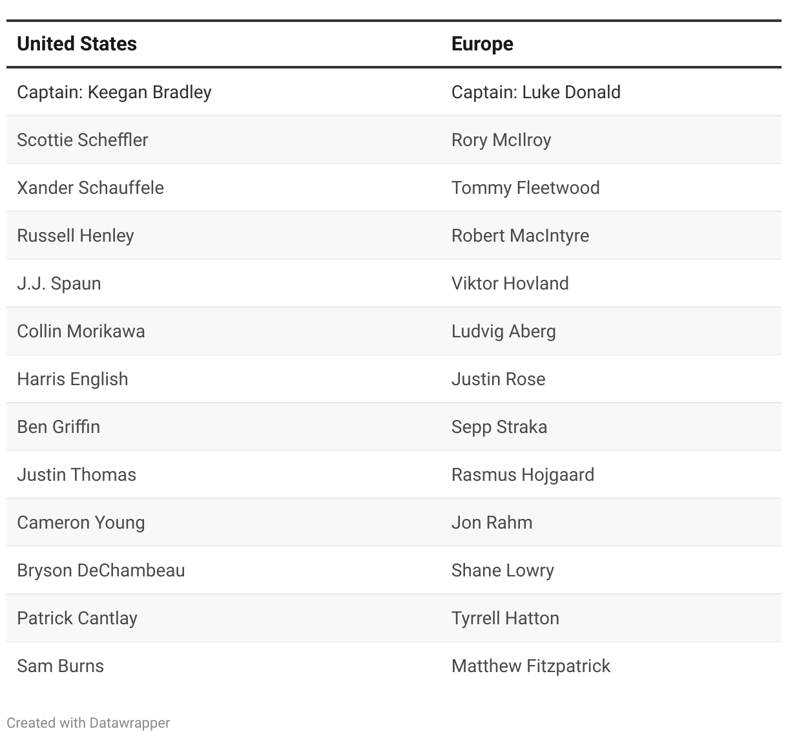
Task: Click the Sepp Straka cell
Action: point(499,427)
